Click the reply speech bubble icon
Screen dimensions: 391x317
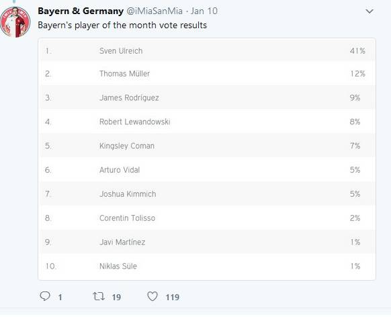click(45, 296)
